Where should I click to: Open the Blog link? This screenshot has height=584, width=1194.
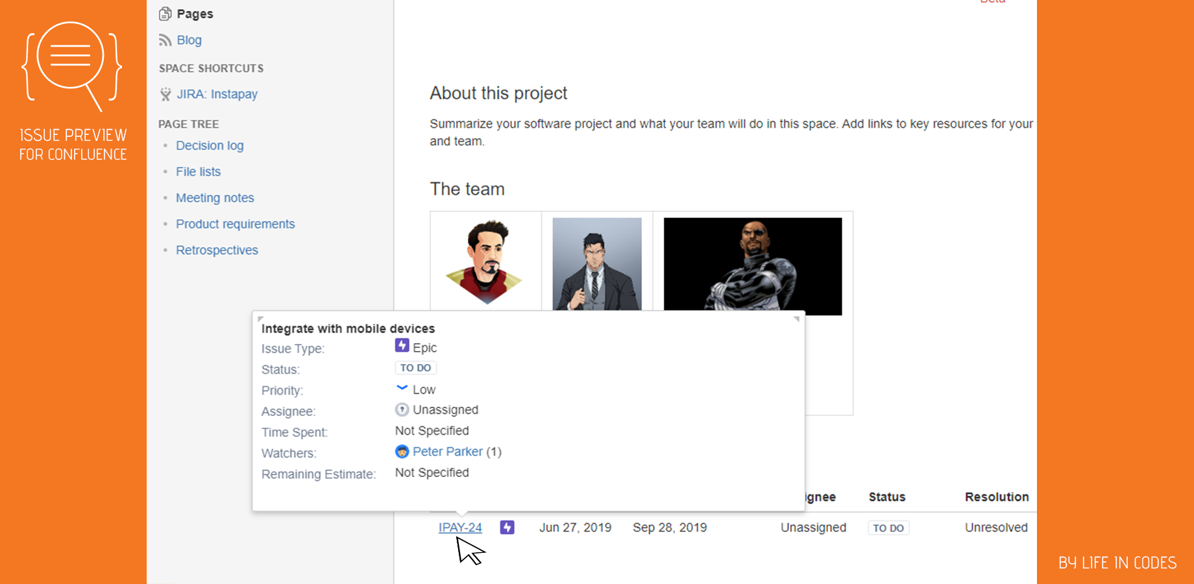pyautogui.click(x=189, y=40)
